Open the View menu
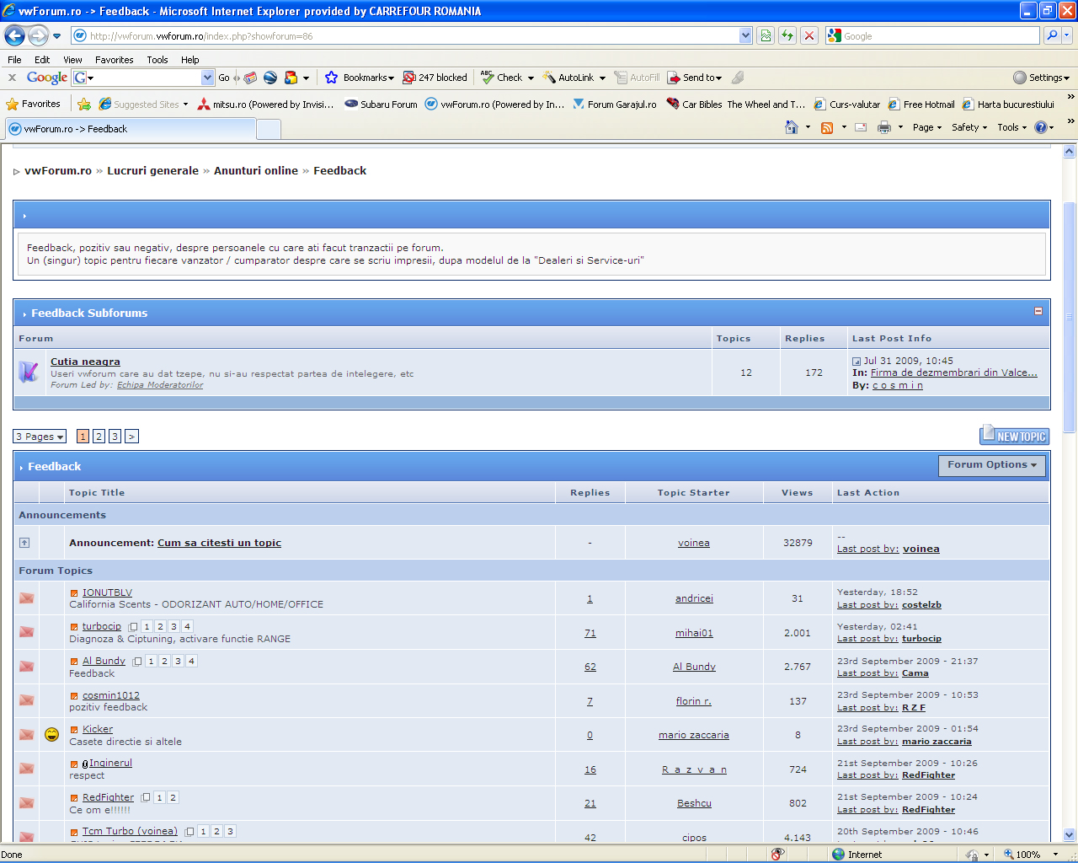Image resolution: width=1078 pixels, height=863 pixels. [72, 60]
